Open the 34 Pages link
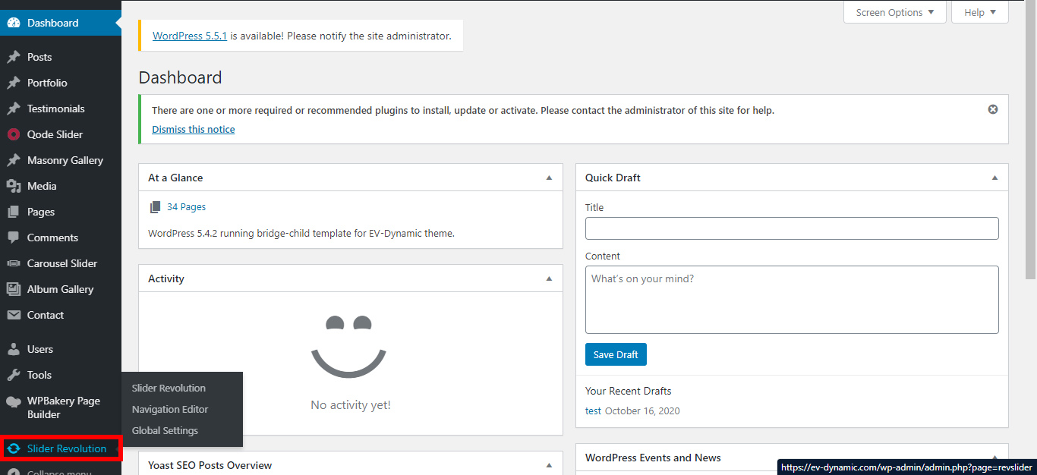 186,207
